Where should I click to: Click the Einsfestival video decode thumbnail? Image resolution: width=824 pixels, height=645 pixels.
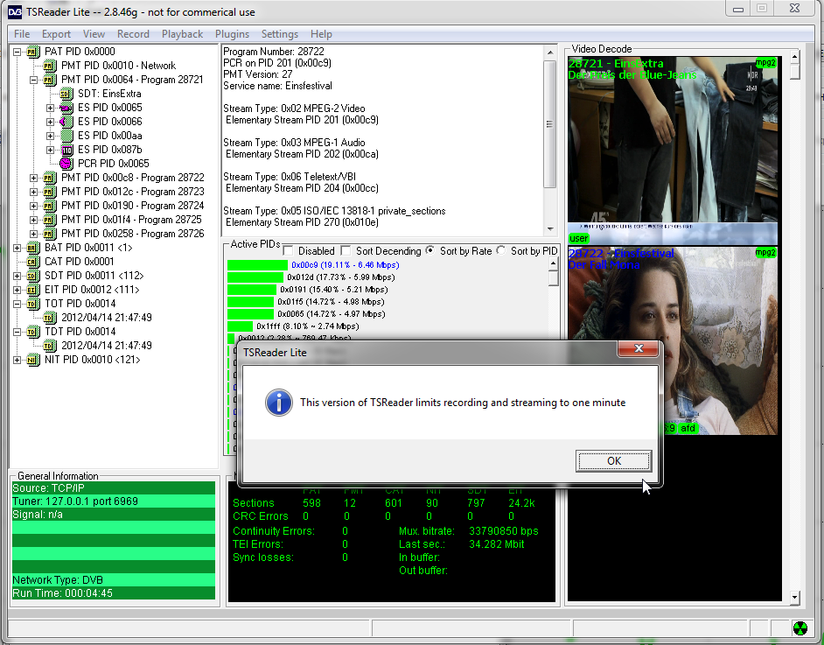tap(672, 340)
